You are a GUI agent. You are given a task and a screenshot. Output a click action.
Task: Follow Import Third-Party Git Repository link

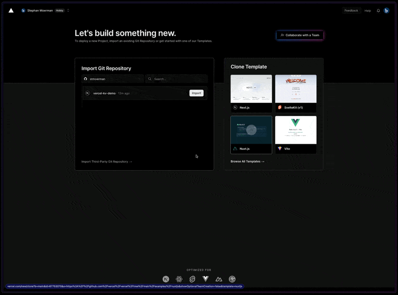[x=106, y=162]
